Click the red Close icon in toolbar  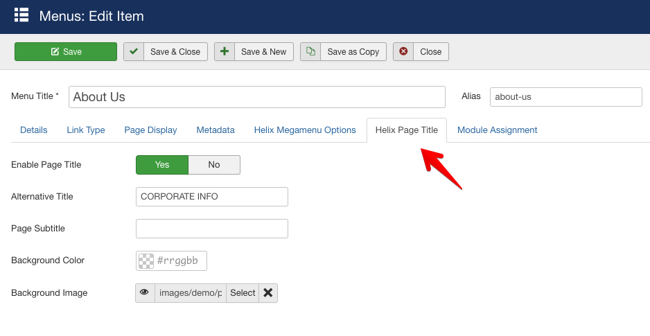point(403,52)
